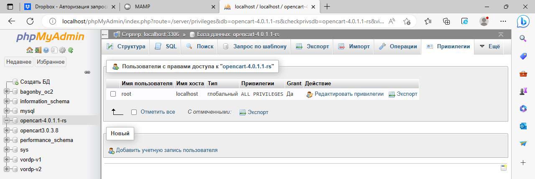
Task: Switch to the 'Структура' tab
Action: (x=126, y=47)
